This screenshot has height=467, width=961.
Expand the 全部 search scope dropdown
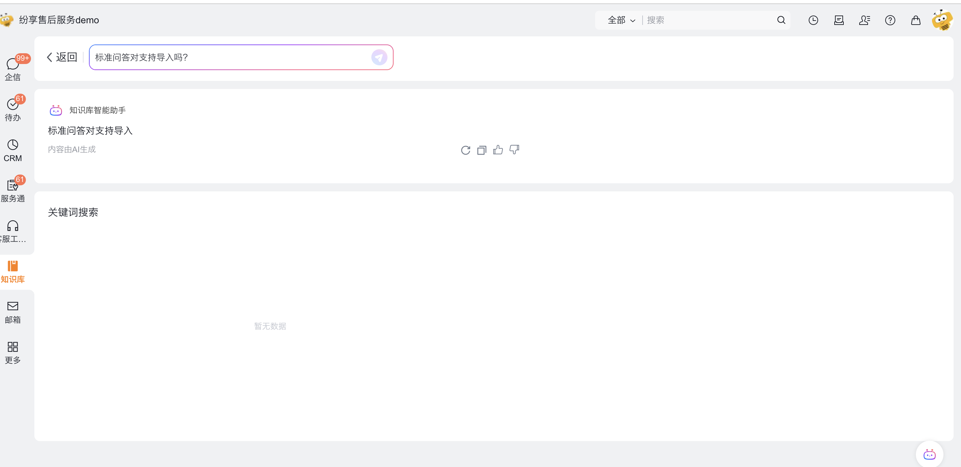621,20
